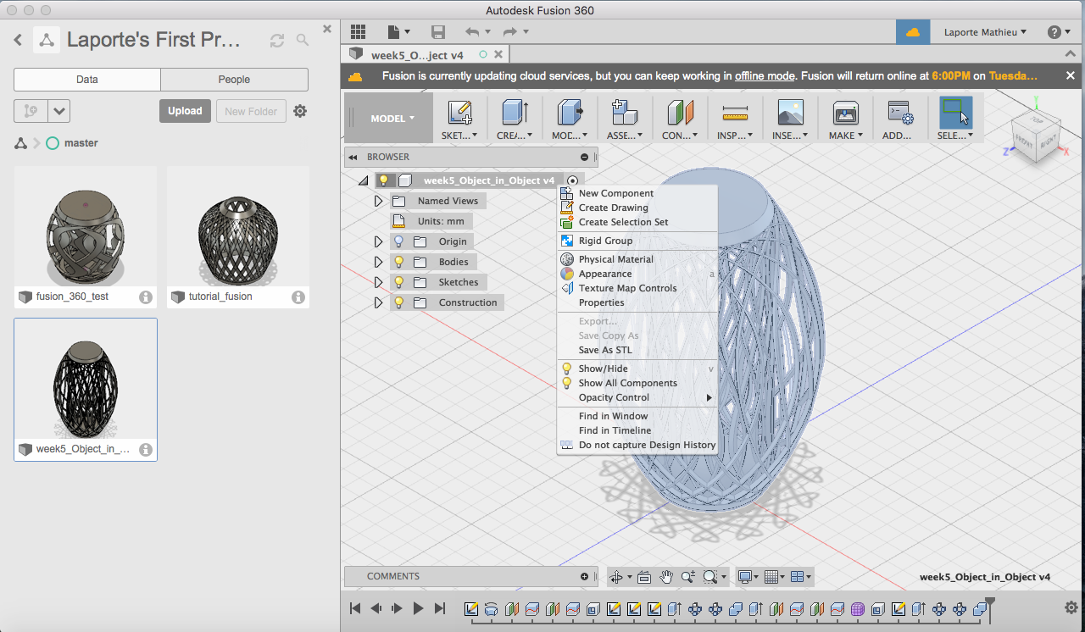Open the Sketch toolbar tool
1085x632 pixels.
[x=459, y=118]
